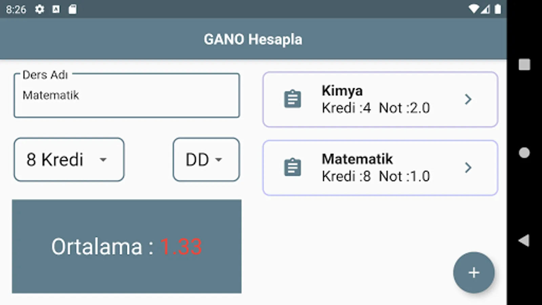This screenshot has height=305, width=542.
Task: Click the Ders Adı text field
Action: 126,96
